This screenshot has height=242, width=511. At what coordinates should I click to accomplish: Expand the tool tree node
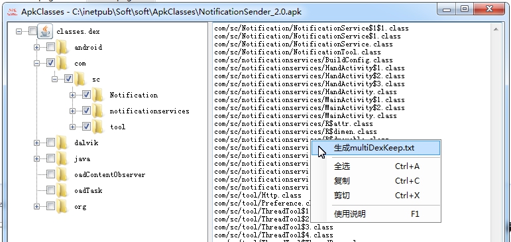72,127
